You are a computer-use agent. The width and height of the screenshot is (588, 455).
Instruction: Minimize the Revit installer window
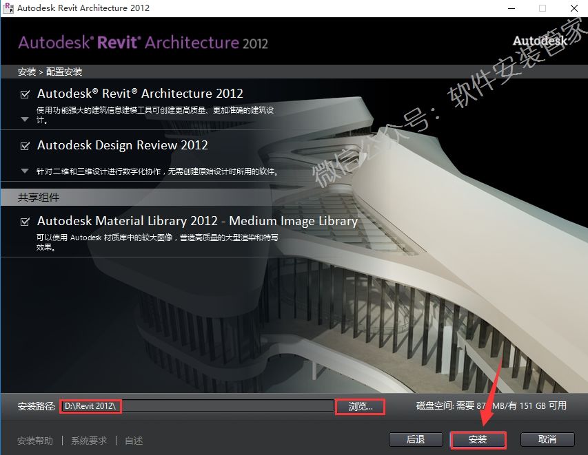(x=511, y=8)
